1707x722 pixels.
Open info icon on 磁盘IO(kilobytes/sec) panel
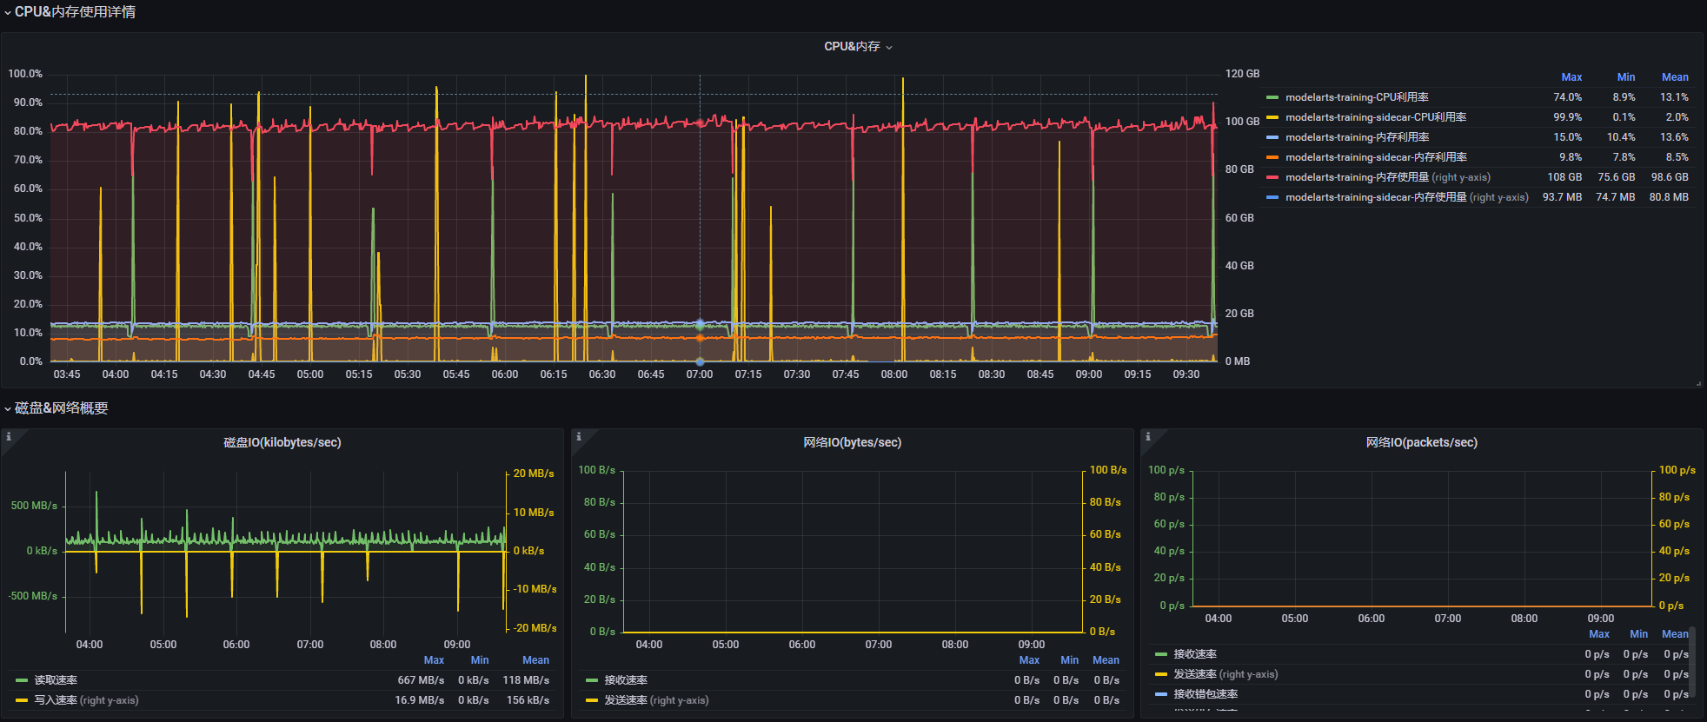click(9, 436)
